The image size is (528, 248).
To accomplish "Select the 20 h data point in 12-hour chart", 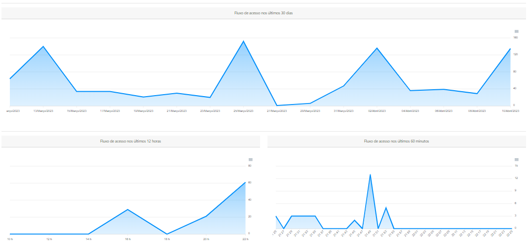I will pos(206,216).
